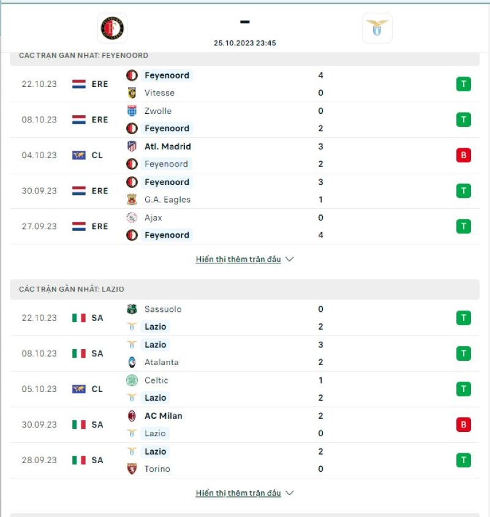Click the green T badge for Feyenoord vs Vitesse

pyautogui.click(x=462, y=84)
